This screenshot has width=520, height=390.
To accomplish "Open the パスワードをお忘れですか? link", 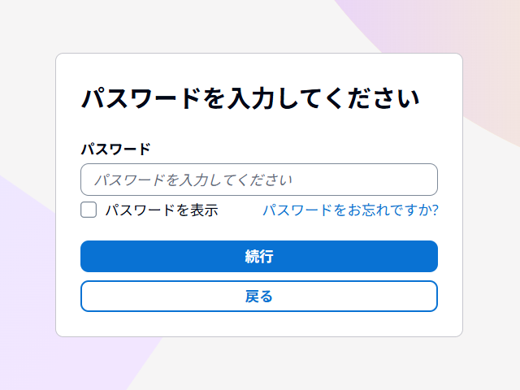I will pos(350,210).
